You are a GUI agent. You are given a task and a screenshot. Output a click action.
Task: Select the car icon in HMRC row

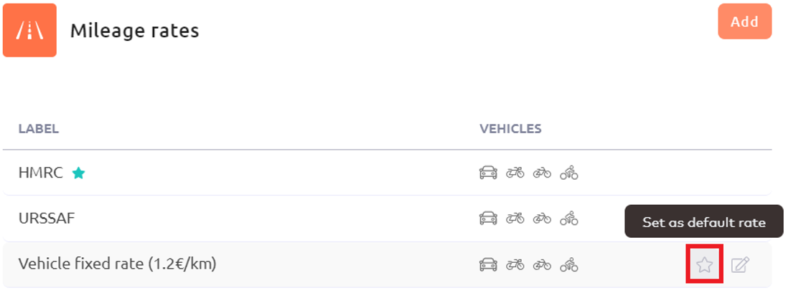488,173
